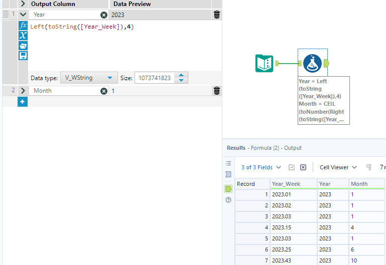386x265 pixels.
Task: Expand all rows via header chevron
Action: pyautogui.click(x=23, y=4)
